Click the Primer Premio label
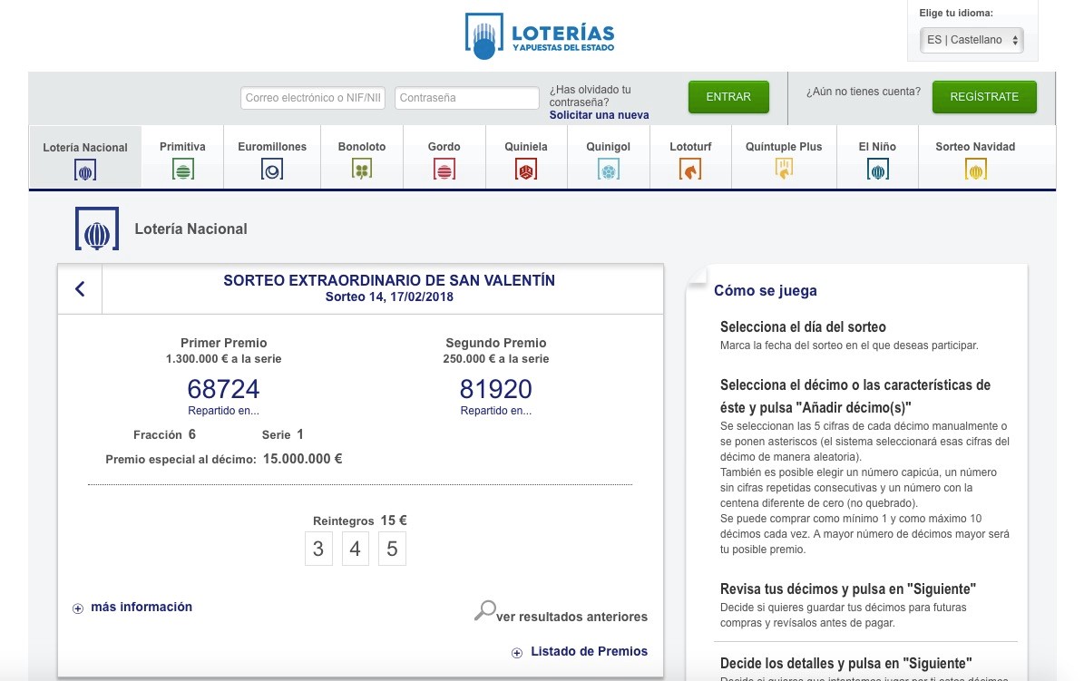Viewport: 1084px width, 681px height. pyautogui.click(x=223, y=343)
